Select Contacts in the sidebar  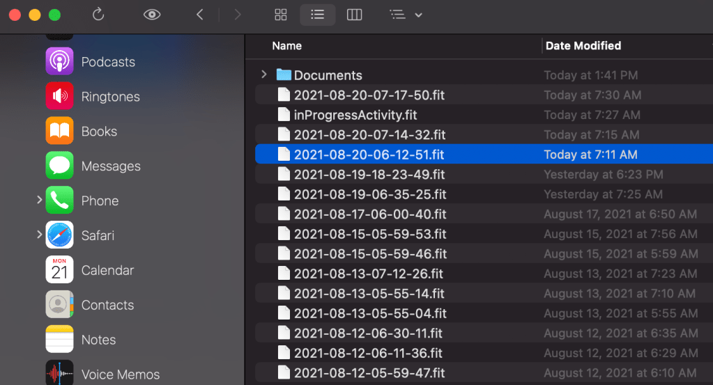tap(107, 305)
